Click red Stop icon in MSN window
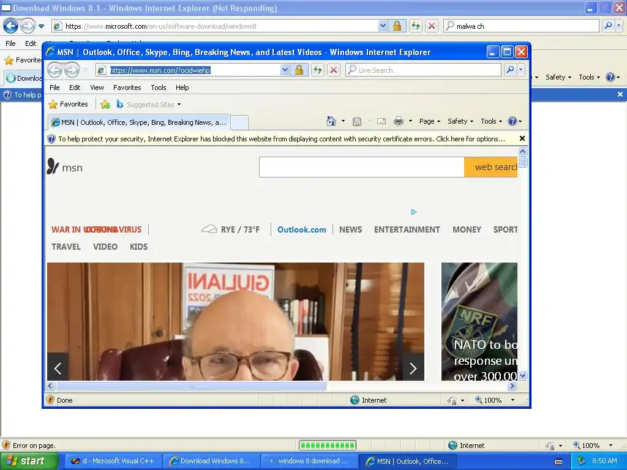Image resolution: width=627 pixels, height=470 pixels. (x=334, y=70)
